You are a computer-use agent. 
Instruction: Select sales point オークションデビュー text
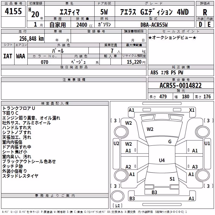pyautogui.click(x=172, y=37)
